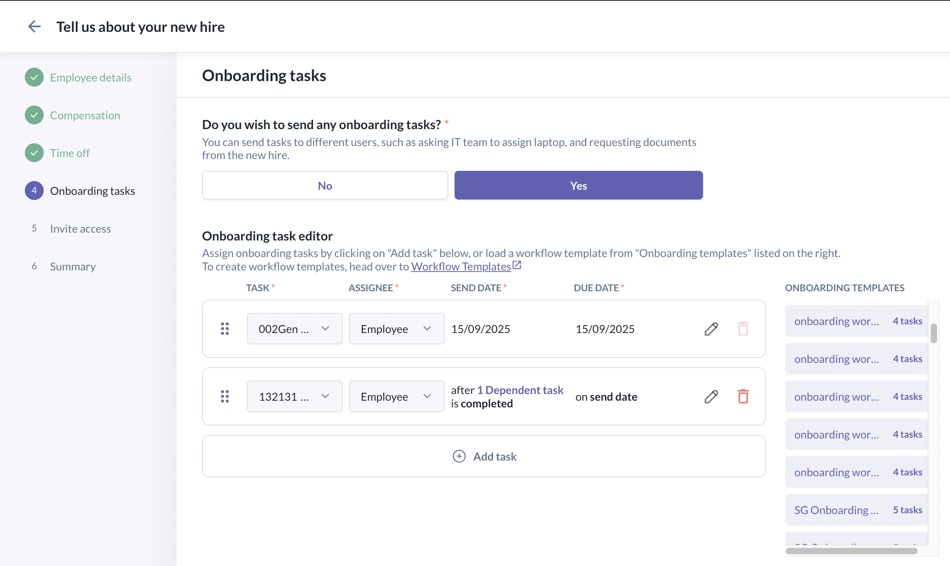Click the back arrow icon
Image resolution: width=950 pixels, height=566 pixels.
(x=35, y=27)
